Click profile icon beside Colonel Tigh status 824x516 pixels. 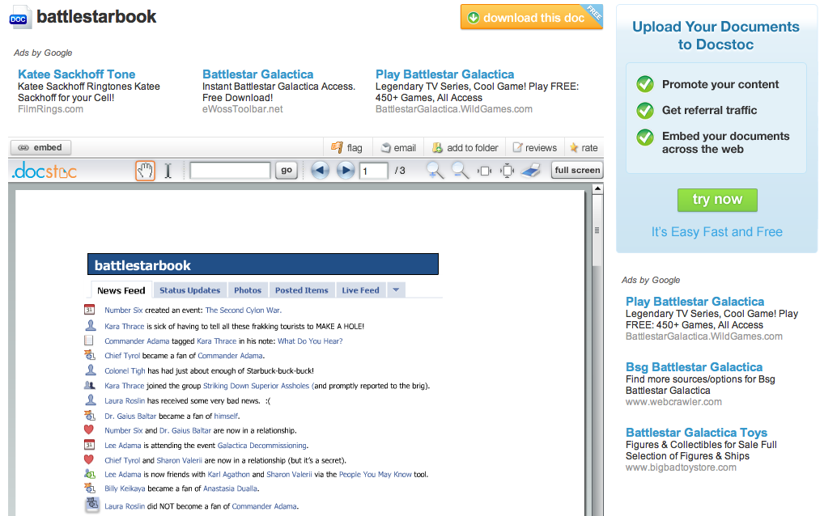point(91,370)
